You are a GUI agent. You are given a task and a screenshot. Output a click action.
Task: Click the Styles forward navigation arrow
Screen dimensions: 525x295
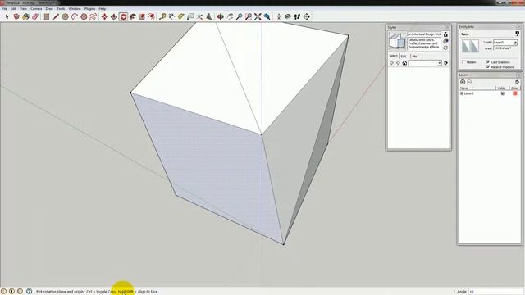point(398,63)
